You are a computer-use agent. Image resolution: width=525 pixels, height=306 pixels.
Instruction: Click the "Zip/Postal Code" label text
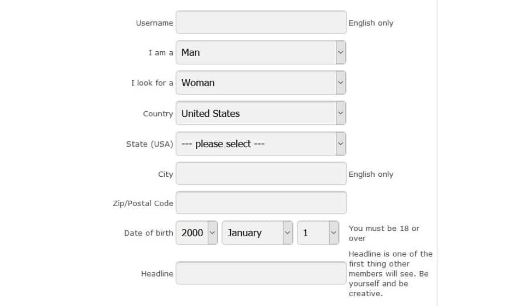(143, 203)
